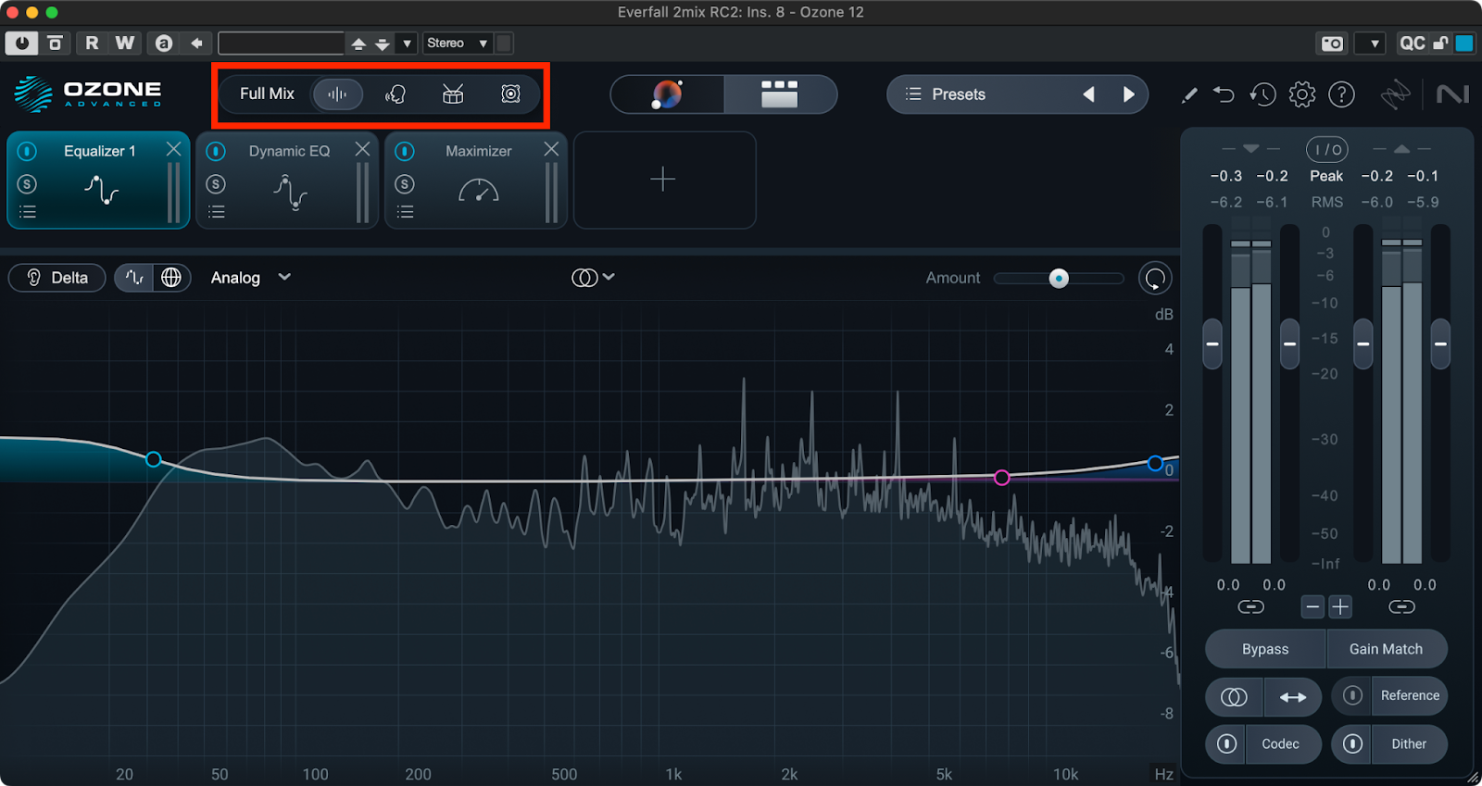Click the QC button in host bar
This screenshot has width=1482, height=786.
point(1413,44)
